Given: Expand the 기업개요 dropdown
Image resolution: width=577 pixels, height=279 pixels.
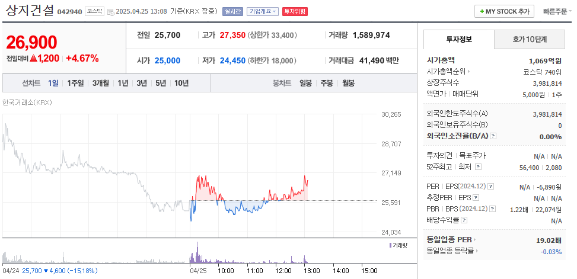Looking at the screenshot, I should [263, 11].
